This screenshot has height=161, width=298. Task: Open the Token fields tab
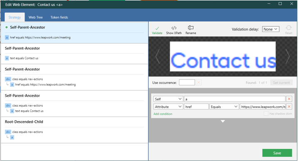click(59, 17)
